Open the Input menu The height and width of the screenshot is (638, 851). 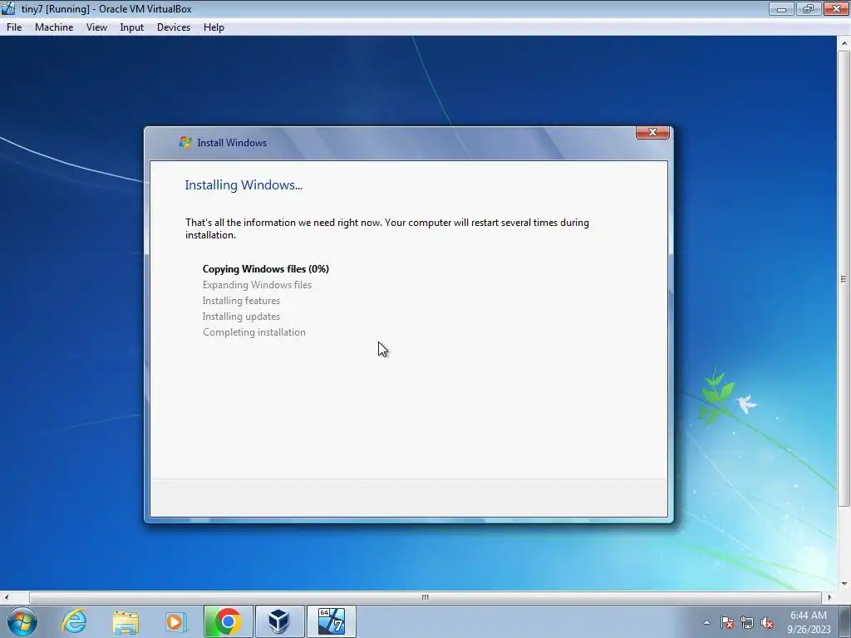coord(131,27)
